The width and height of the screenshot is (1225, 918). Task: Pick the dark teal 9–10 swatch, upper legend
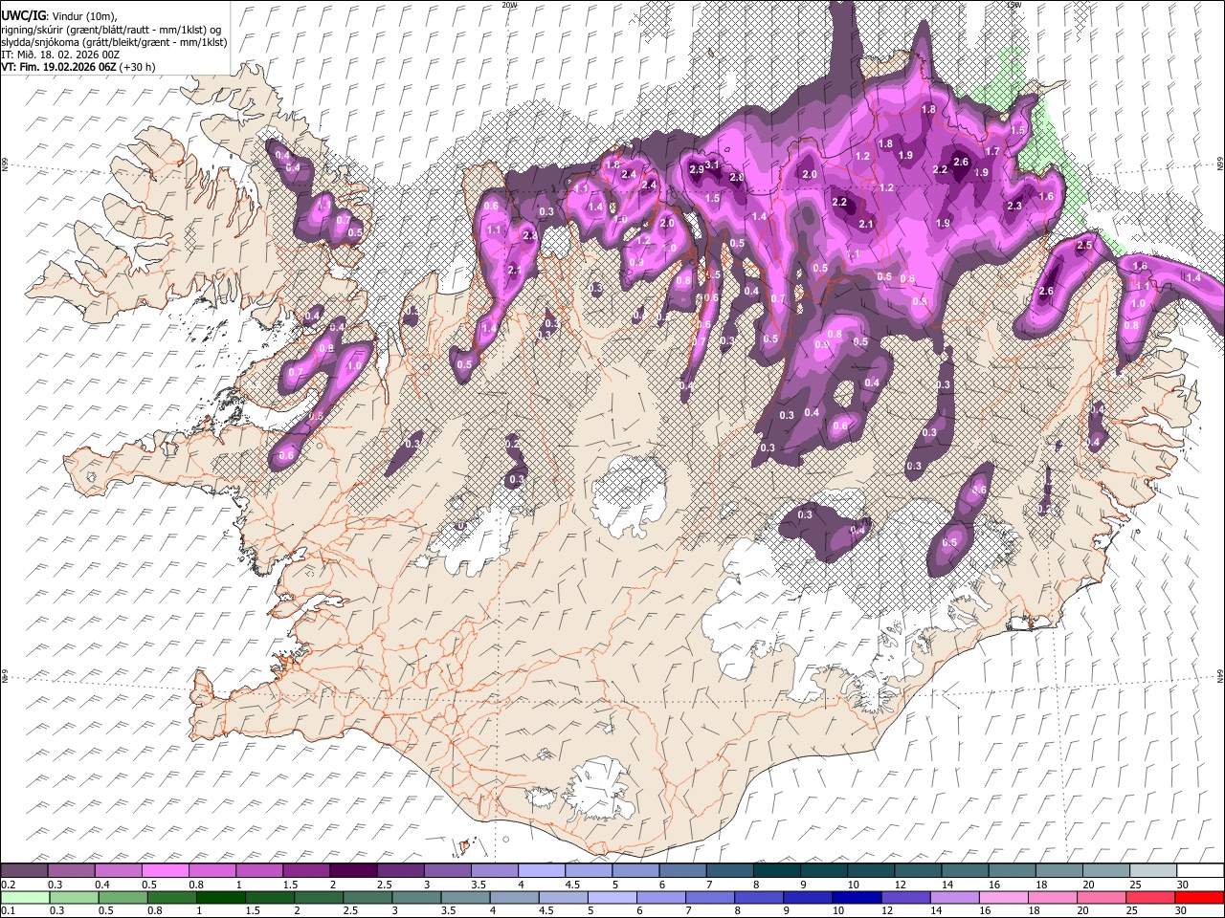824,870
